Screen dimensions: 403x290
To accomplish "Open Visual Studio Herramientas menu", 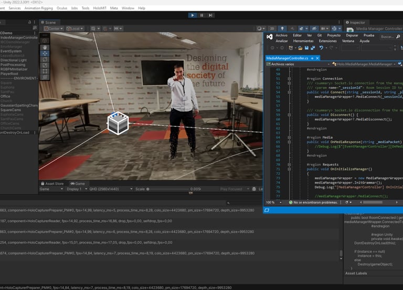I will (x=303, y=41).
